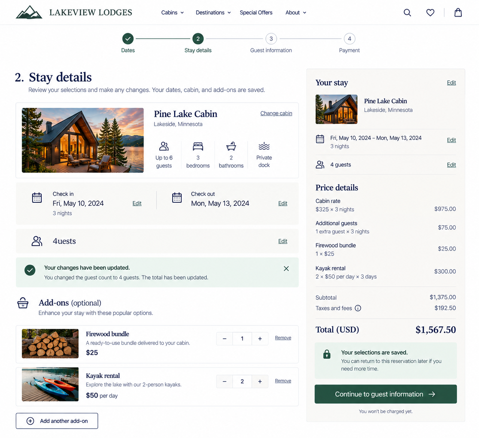Image resolution: width=479 pixels, height=438 pixels.
Task: Remove the Kayak rental add-on
Action: (x=283, y=381)
